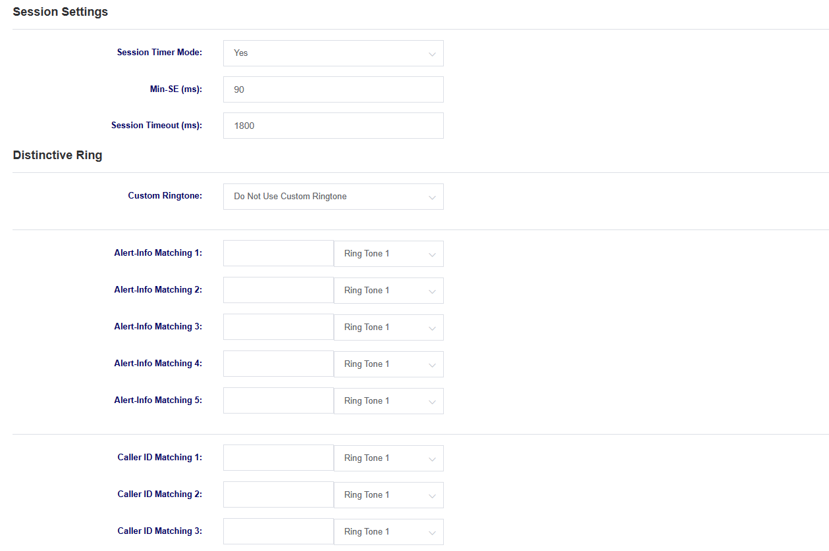Click the Distinctive Ring heading
Image resolution: width=829 pixels, height=551 pixels.
(57, 156)
